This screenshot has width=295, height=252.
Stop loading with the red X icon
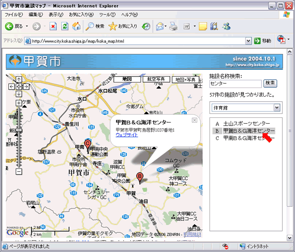coord(53,27)
